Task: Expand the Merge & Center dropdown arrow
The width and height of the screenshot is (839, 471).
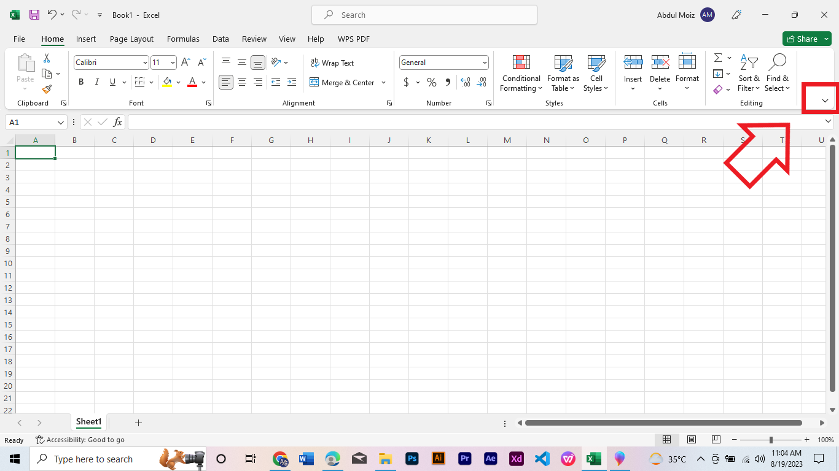Action: coord(383,82)
